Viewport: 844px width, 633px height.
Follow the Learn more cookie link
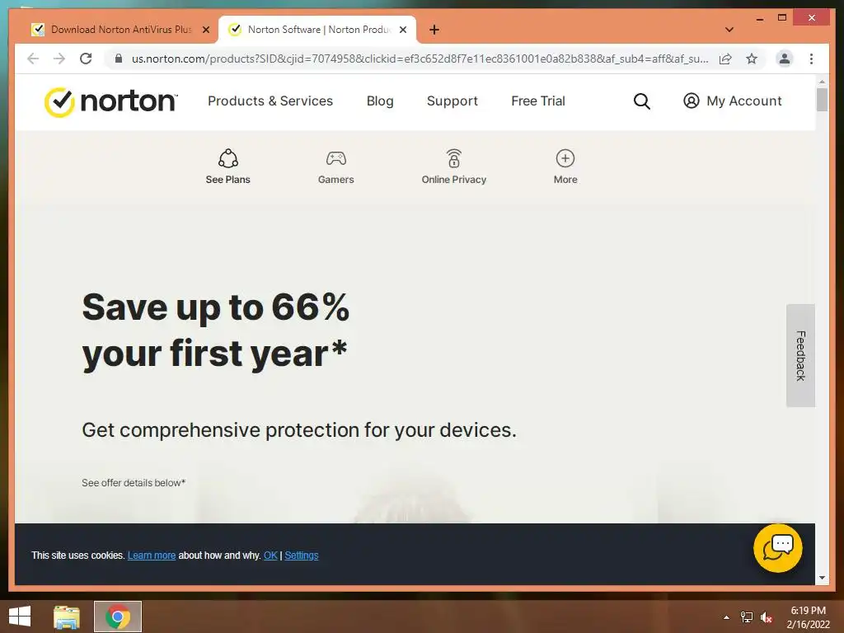[x=152, y=555]
